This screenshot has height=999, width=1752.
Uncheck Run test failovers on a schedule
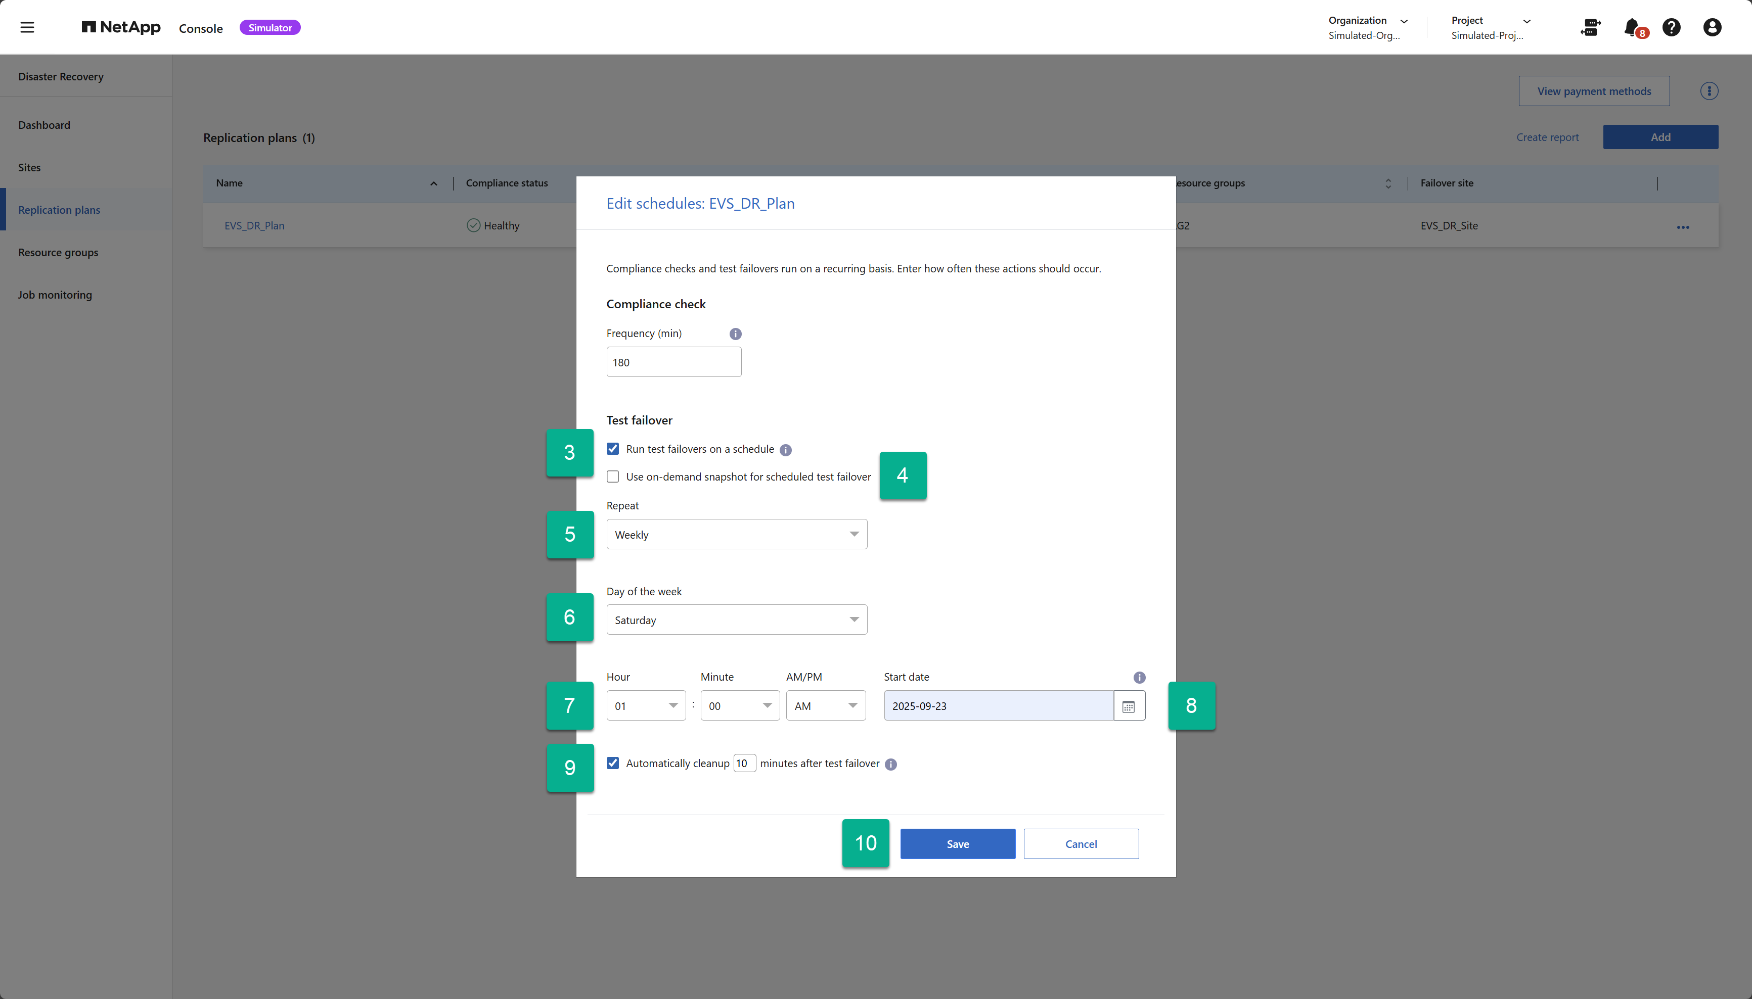pos(613,449)
